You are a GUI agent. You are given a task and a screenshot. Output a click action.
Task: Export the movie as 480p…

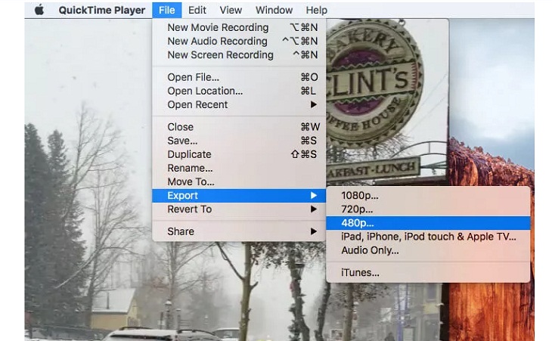[428, 223]
